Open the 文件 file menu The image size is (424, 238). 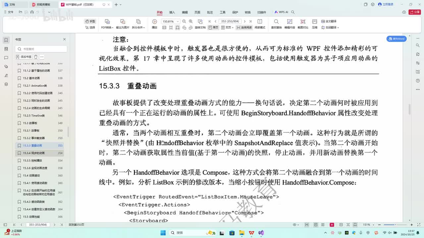(x=9, y=12)
